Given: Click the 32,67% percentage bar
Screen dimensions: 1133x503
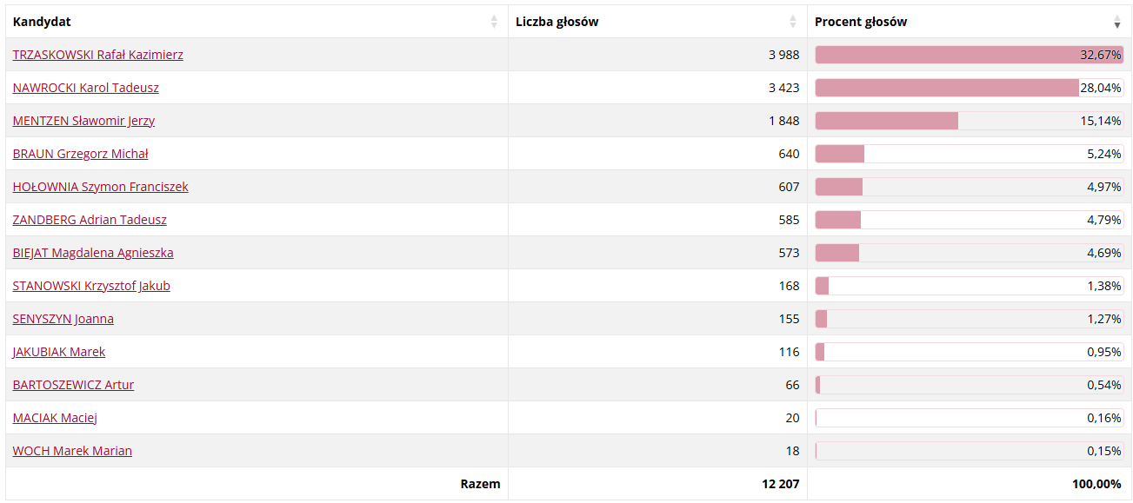Looking at the screenshot, I should [969, 55].
